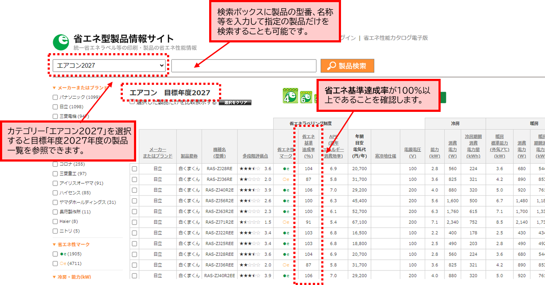The width and height of the screenshot is (545, 285).
Task: Open the エアコン2027 category dropdown
Action: pyautogui.click(x=109, y=66)
